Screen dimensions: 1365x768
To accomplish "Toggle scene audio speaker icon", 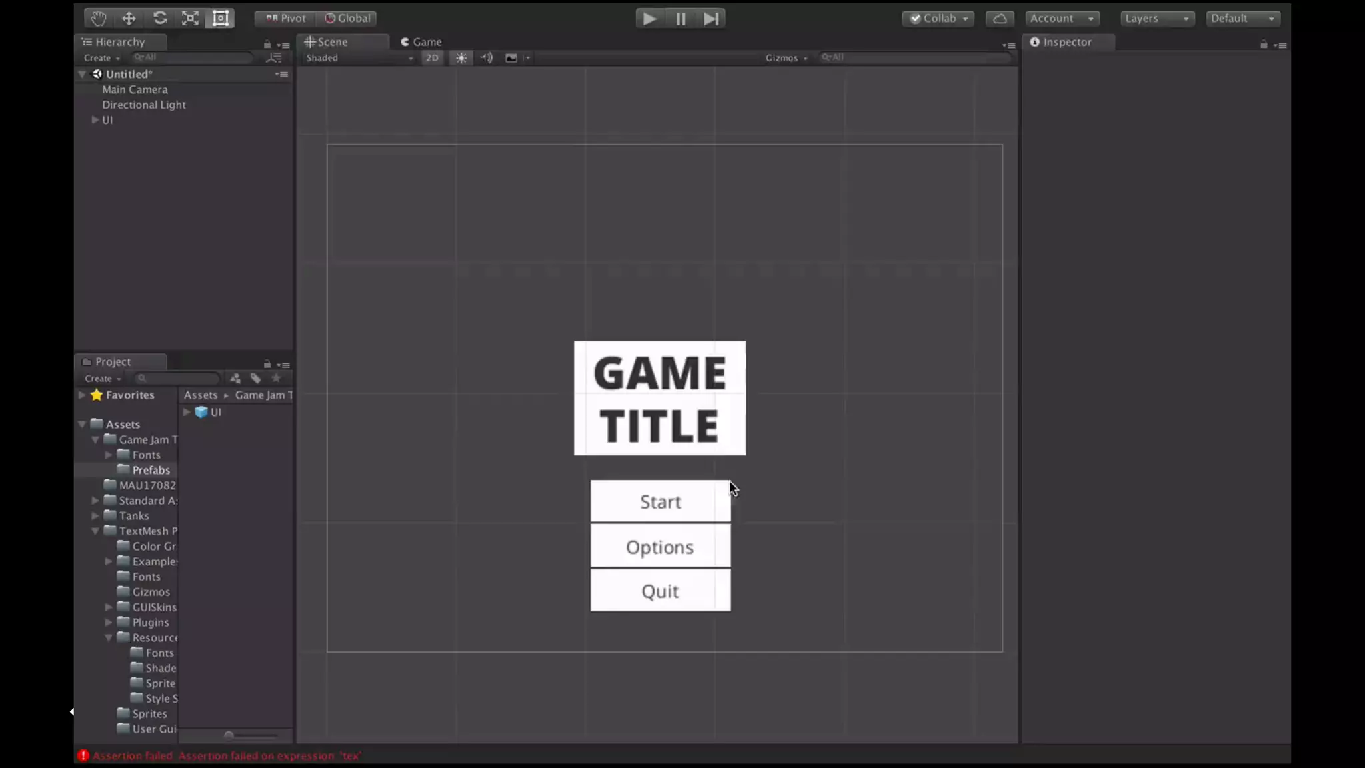I will pyautogui.click(x=486, y=58).
